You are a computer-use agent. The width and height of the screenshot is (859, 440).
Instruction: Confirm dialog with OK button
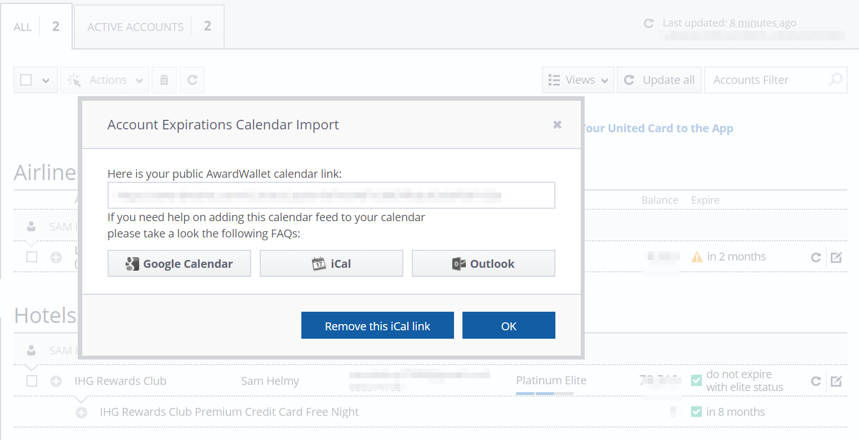pyautogui.click(x=509, y=325)
